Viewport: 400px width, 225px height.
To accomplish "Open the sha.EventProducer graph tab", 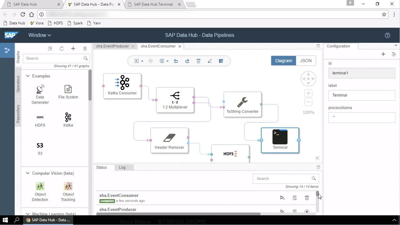I will (112, 46).
